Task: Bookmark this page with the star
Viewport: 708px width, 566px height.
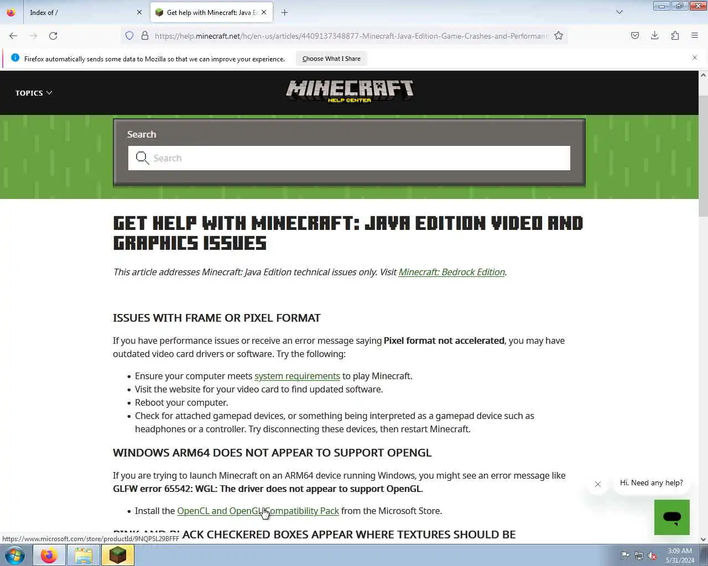Action: [x=559, y=36]
